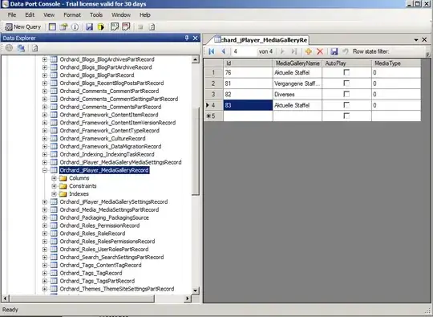Expand the Columns folder
Image resolution: width=433 pixels, height=317 pixels.
[x=55, y=178]
